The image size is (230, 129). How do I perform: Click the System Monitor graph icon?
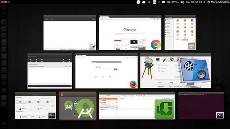coord(52,115)
